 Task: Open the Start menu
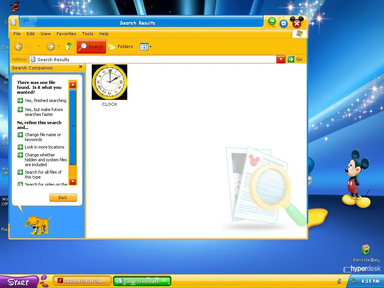(19, 282)
